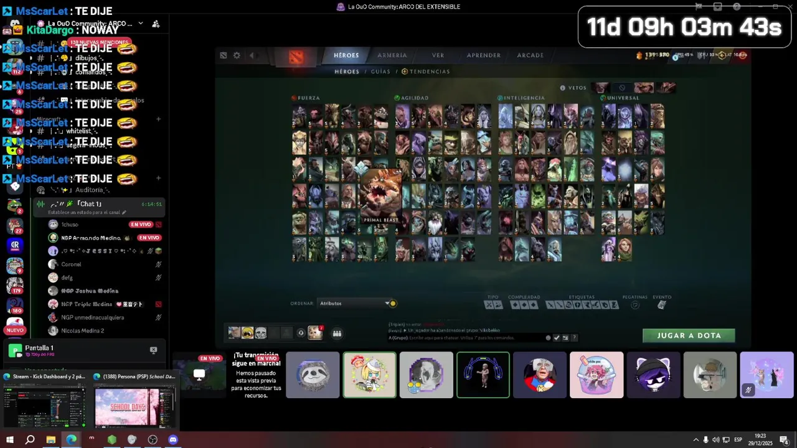Jump to NUEVO unread servers indicator
Image resolution: width=797 pixels, height=448 pixels.
point(15,330)
